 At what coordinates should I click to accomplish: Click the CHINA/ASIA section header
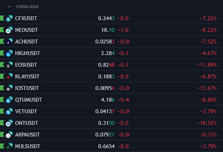pyautogui.click(x=27, y=7)
